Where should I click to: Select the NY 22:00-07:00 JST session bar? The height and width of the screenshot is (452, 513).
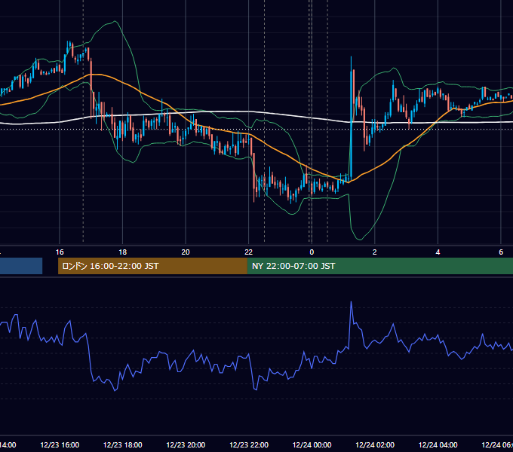click(379, 266)
